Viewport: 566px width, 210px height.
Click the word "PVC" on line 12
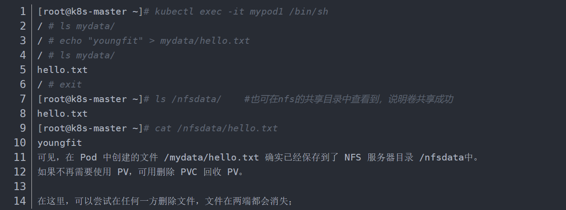click(x=189, y=172)
